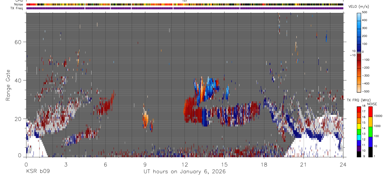The width and height of the screenshot is (386, 178).
Task: Click the 18 hour tick on UT axis
Action: [264, 165]
